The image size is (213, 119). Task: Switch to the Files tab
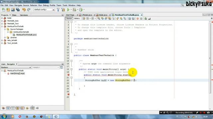tap(14, 15)
